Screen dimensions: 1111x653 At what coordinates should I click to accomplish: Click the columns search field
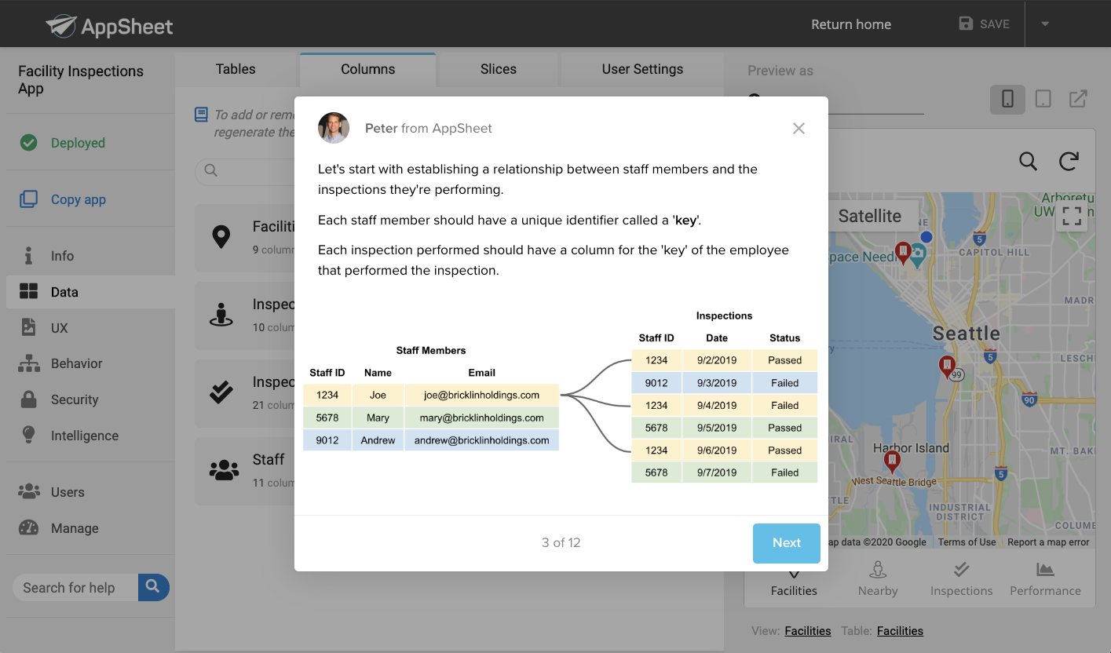pos(245,170)
